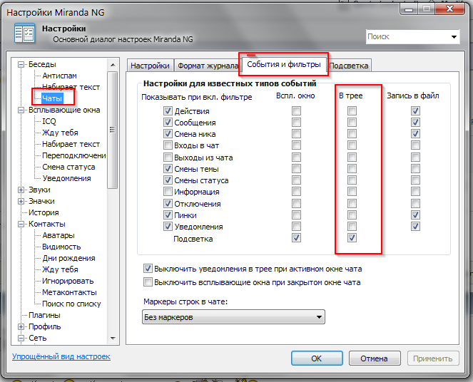Uncheck Подсветка popup window checkbox
Viewport: 473px width, 382px height.
(x=296, y=238)
